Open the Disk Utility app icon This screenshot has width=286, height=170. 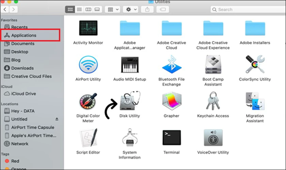coord(130,101)
